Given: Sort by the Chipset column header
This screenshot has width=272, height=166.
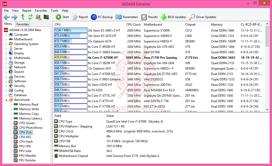Looking at the screenshot, I should click(x=196, y=25).
